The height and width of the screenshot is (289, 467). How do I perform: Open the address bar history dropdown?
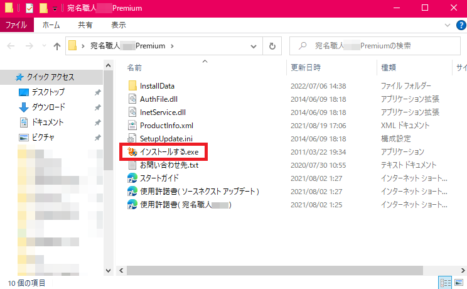click(254, 46)
